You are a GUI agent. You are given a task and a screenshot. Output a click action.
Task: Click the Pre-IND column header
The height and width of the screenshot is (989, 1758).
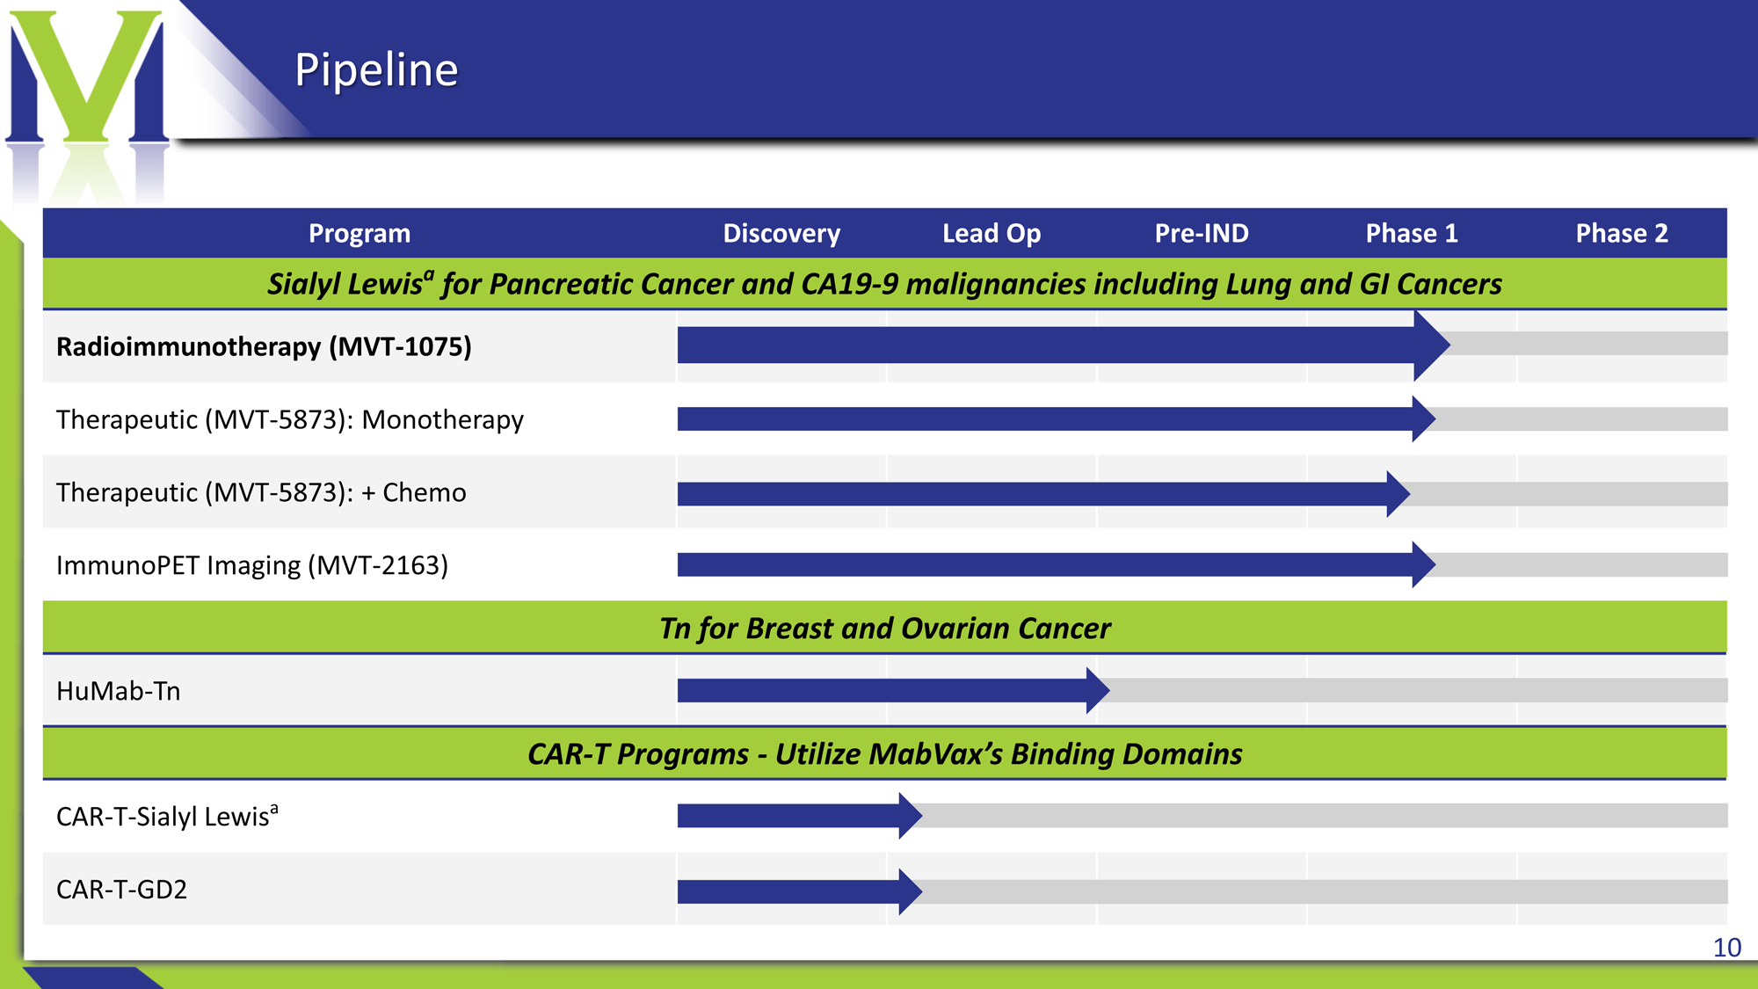coord(1202,233)
